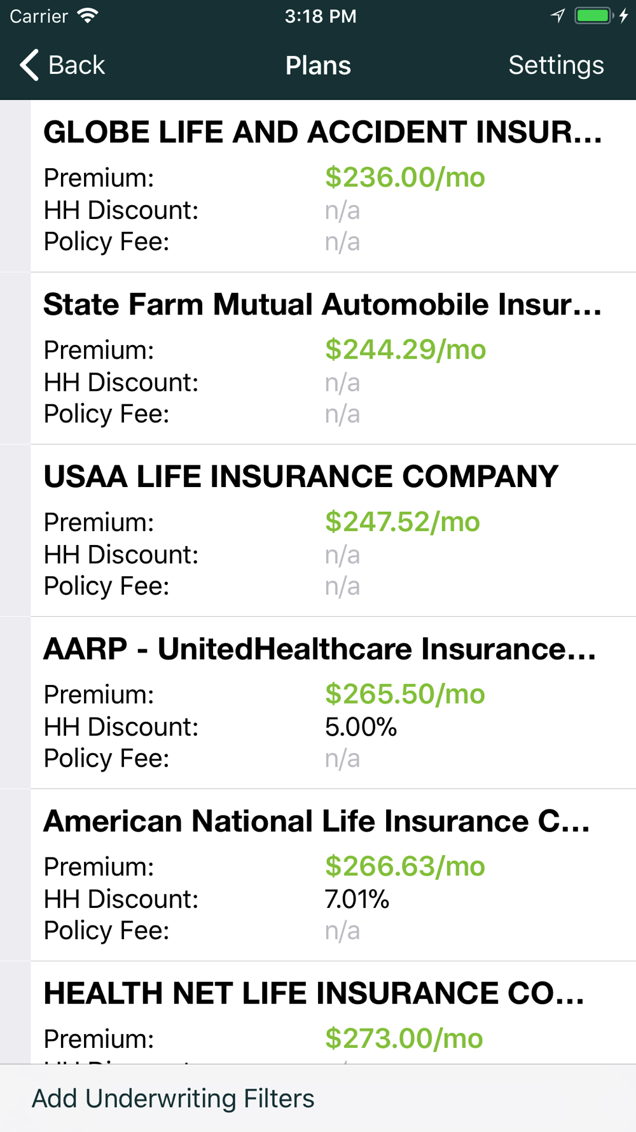Select Health Net Life Insurance plan
The image size is (636, 1132).
(314, 994)
